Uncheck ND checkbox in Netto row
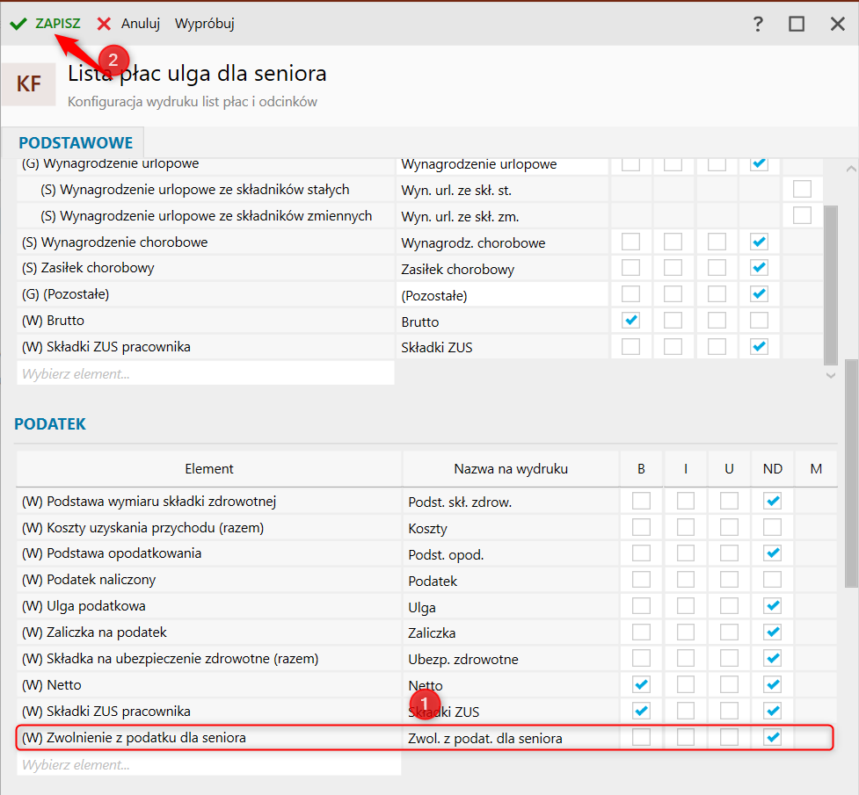Image resolution: width=859 pixels, height=795 pixels. 773,684
